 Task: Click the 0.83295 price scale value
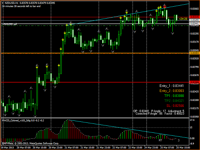point(194,34)
